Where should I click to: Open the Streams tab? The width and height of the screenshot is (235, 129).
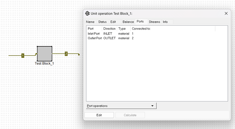coord(154,22)
